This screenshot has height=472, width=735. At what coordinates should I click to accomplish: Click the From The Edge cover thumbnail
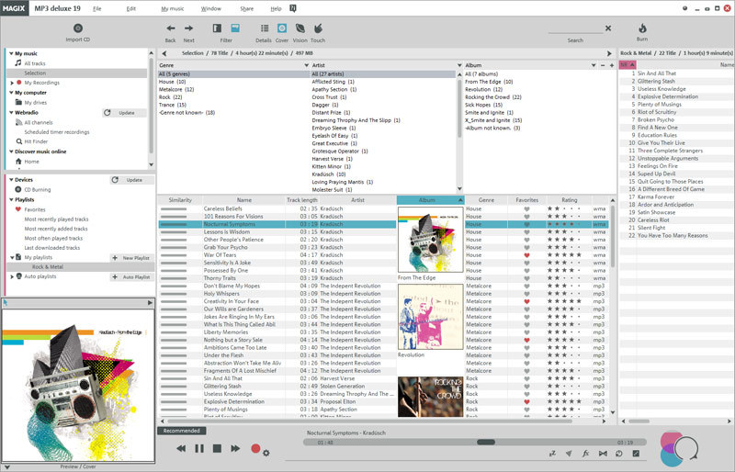coord(430,240)
